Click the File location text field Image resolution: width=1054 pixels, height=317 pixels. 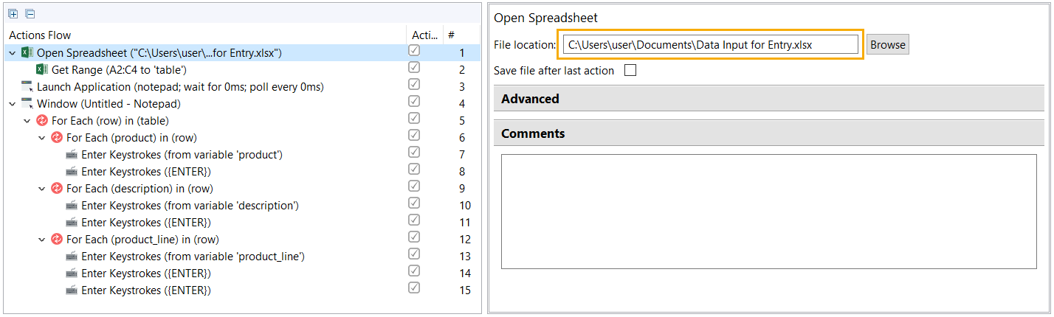711,44
